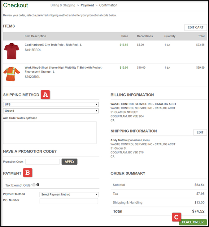Click the red polo shirt thumbnail
The width and height of the screenshot is (209, 227).
coord(11,51)
